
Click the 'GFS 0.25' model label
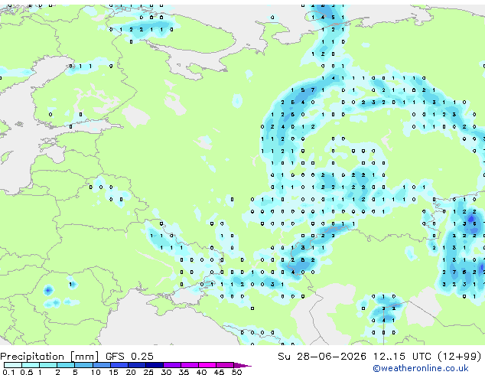click(x=129, y=357)
